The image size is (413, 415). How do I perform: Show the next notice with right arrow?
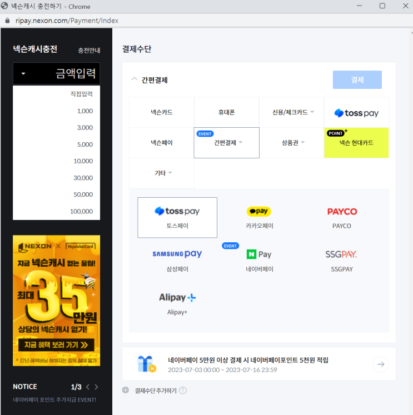click(x=96, y=387)
